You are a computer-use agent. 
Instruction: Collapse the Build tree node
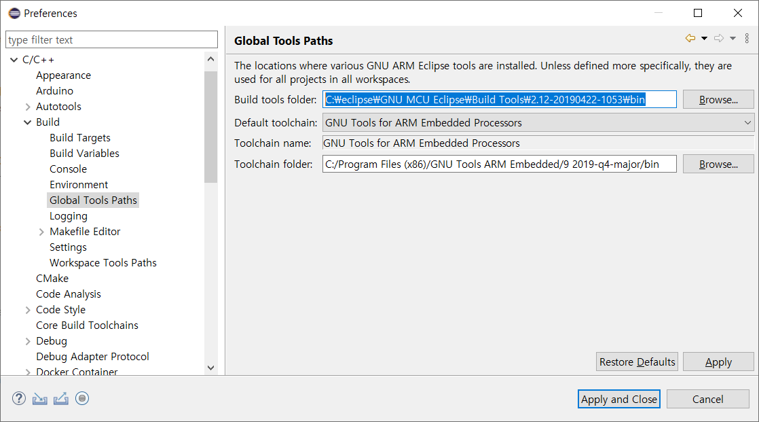click(28, 122)
